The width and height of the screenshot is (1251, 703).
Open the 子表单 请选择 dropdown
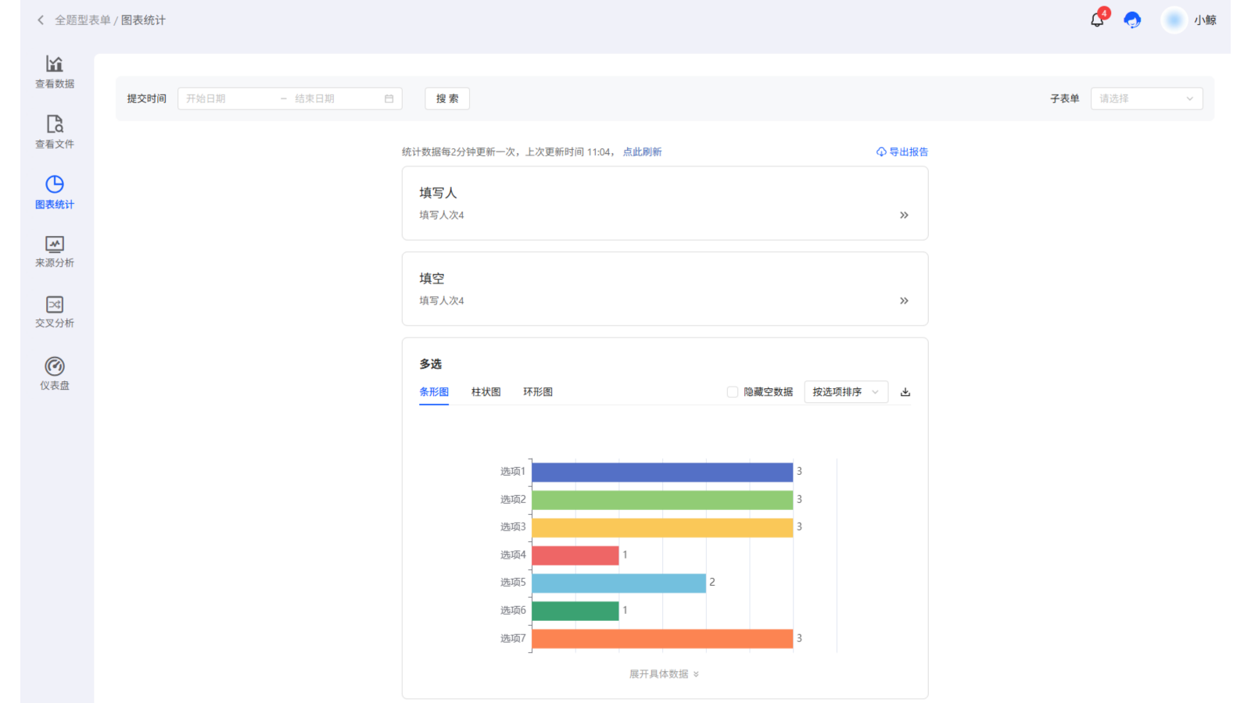(x=1146, y=98)
